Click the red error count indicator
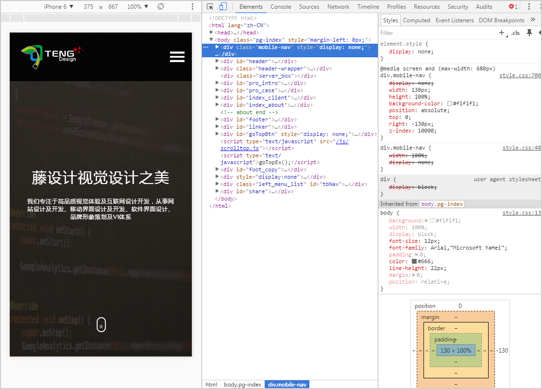This screenshot has width=542, height=389. pyautogui.click(x=513, y=7)
